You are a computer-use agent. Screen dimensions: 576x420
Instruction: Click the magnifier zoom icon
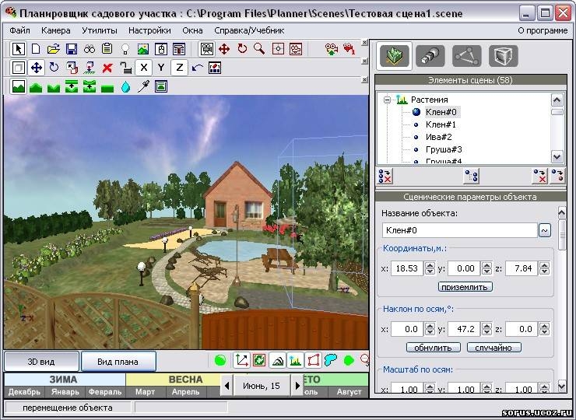click(x=259, y=49)
